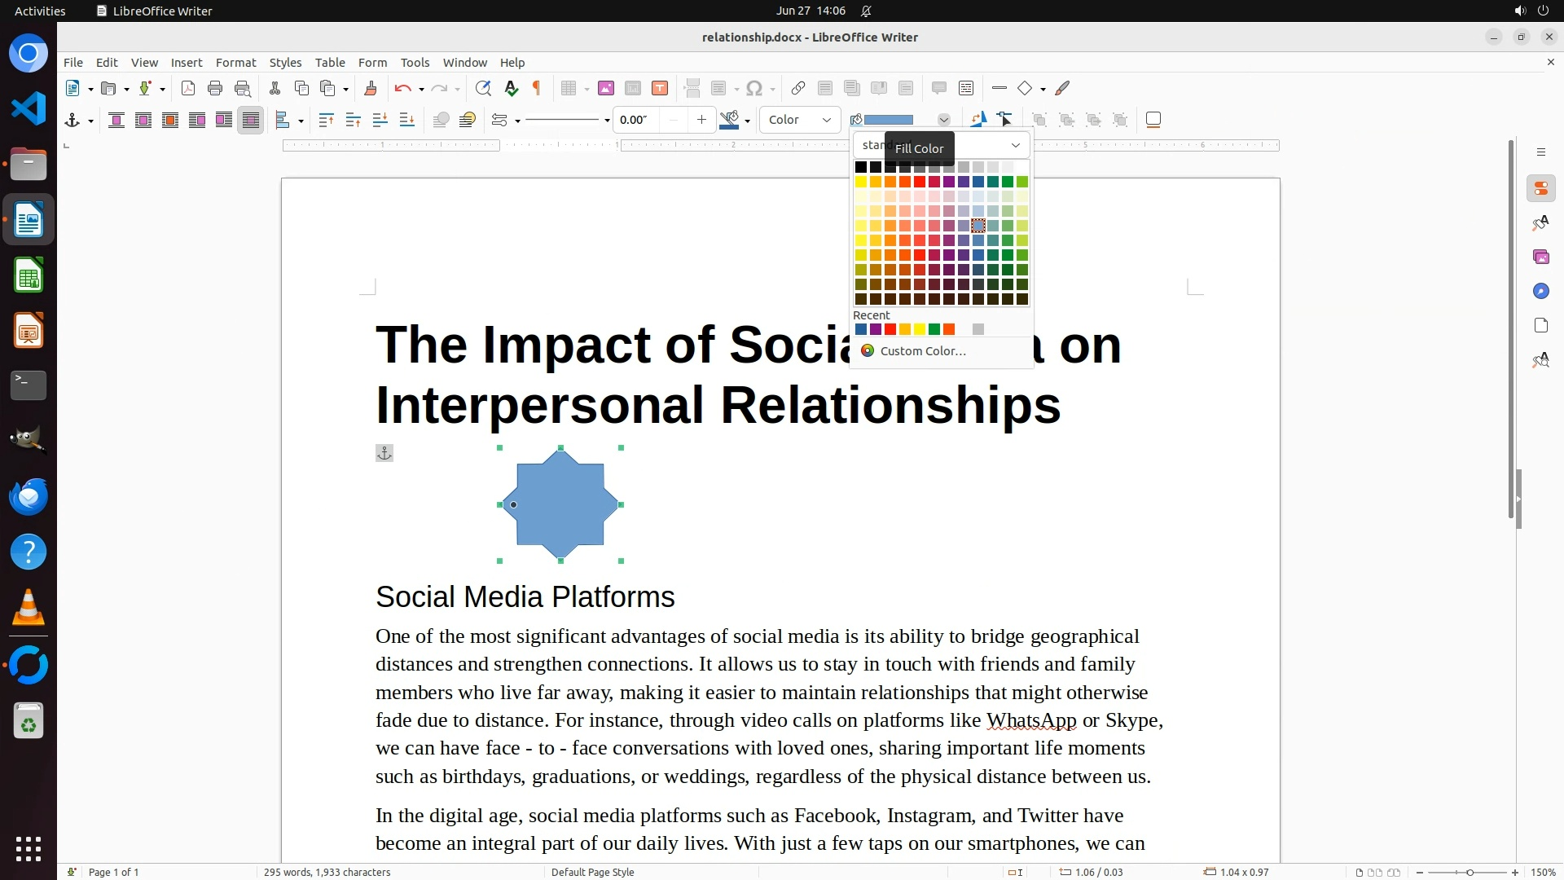Open the Format menu
The width and height of the screenshot is (1564, 880).
pos(235,62)
